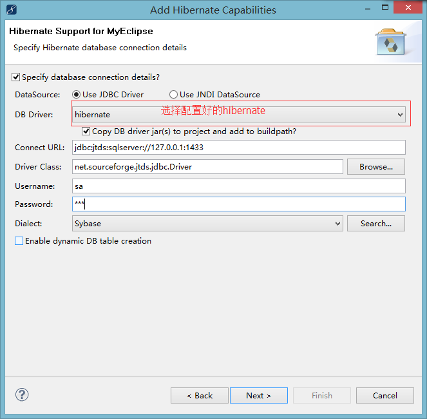Open the help question mark icon
The height and width of the screenshot is (419, 427).
22,395
